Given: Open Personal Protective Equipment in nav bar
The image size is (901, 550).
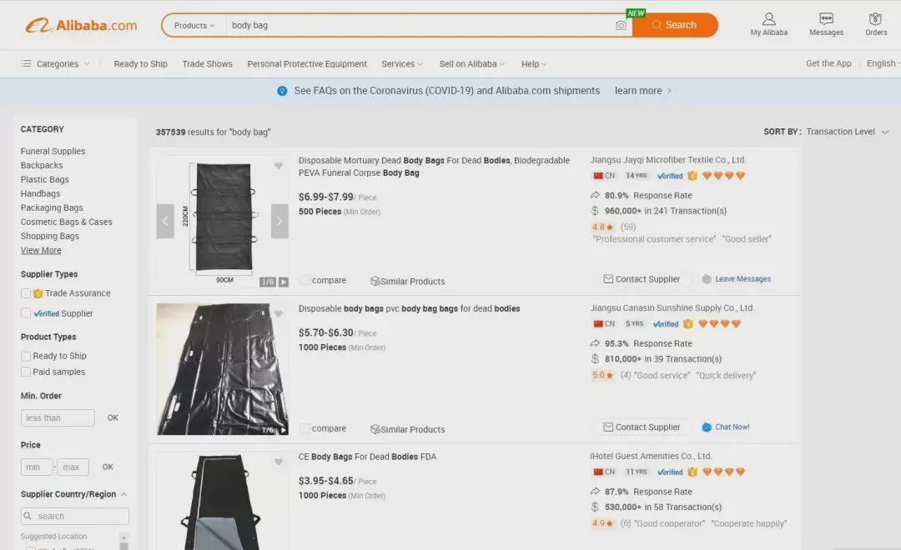Looking at the screenshot, I should (x=307, y=63).
